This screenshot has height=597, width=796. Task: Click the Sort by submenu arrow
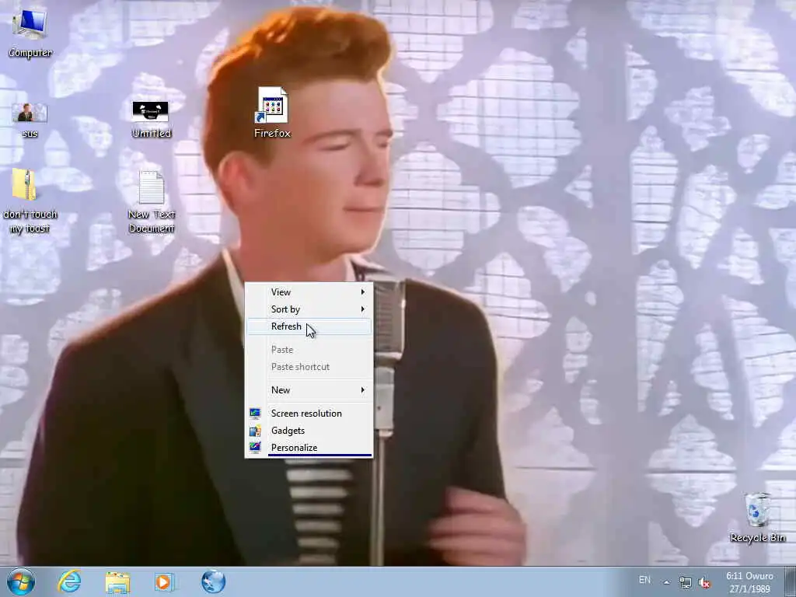point(362,309)
